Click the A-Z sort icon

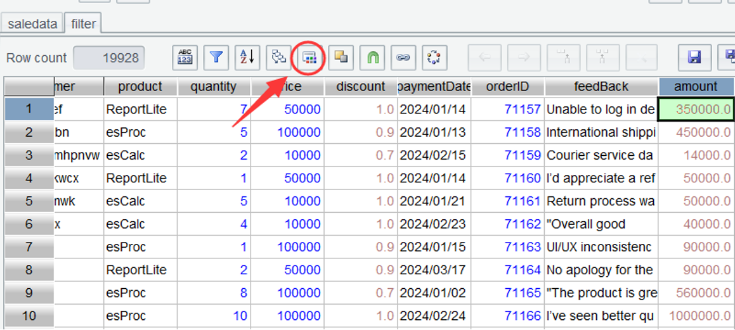(x=247, y=58)
